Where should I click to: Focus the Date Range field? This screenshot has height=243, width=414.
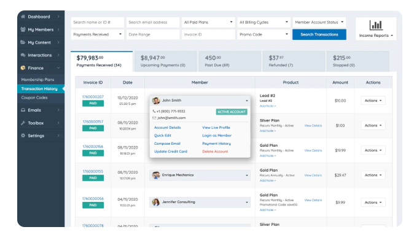coord(153,34)
